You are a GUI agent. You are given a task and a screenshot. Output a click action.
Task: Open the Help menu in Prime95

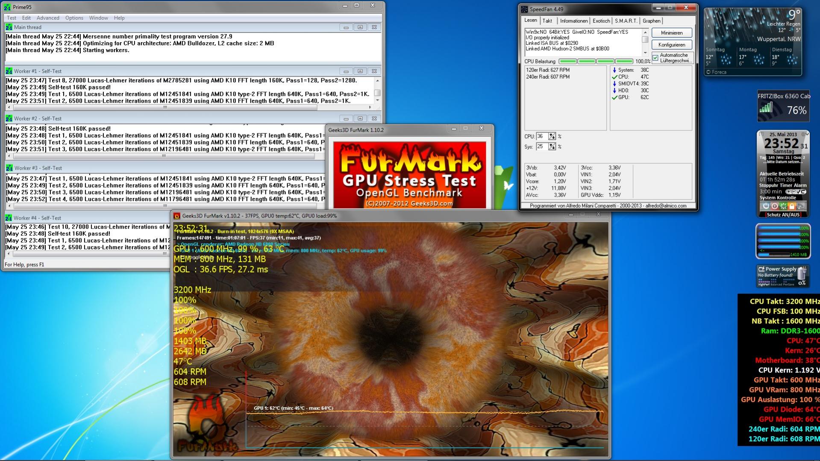[119, 18]
